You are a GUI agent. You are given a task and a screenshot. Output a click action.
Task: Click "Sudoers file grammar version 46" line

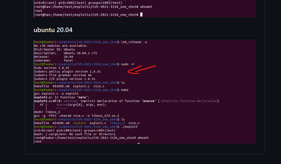(63, 75)
